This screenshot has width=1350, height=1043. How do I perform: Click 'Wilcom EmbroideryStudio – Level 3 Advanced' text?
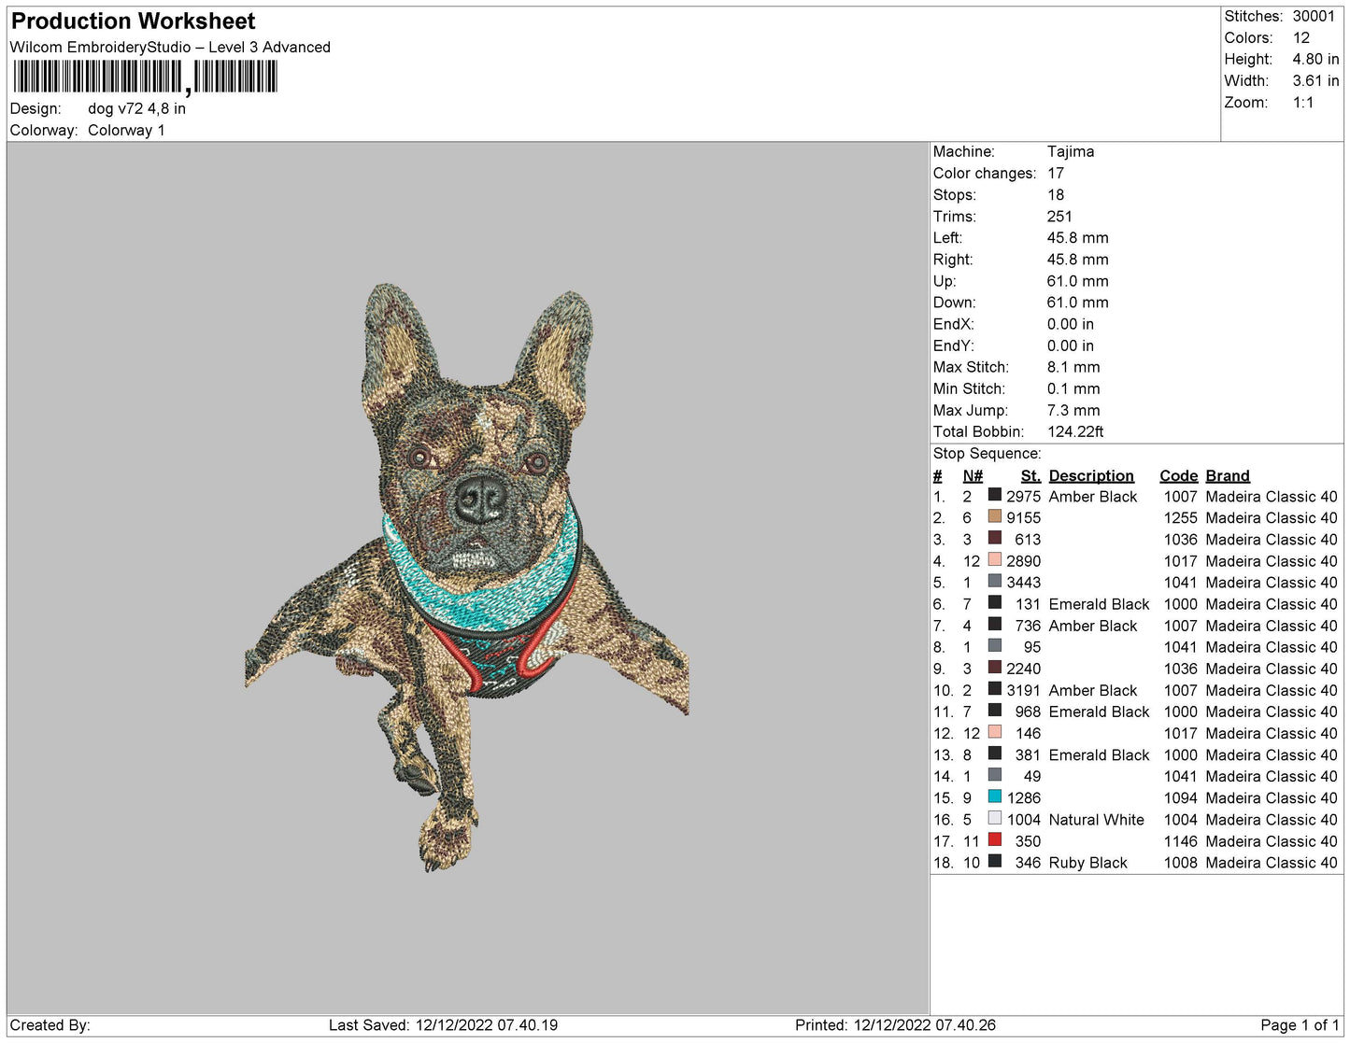point(170,47)
